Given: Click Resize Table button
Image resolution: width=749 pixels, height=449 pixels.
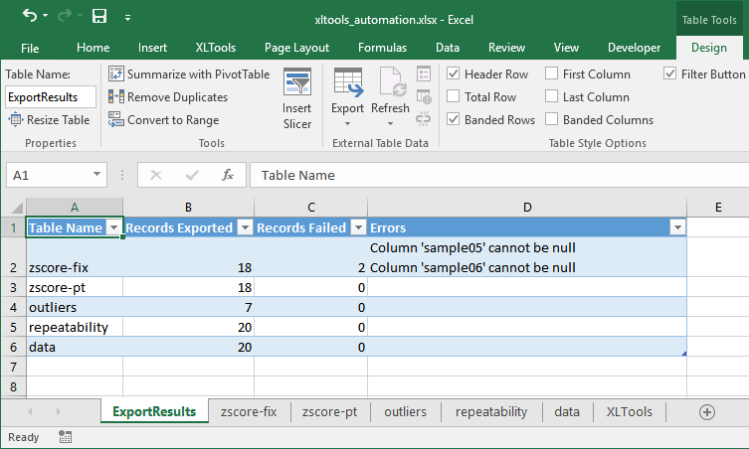Looking at the screenshot, I should [50, 120].
